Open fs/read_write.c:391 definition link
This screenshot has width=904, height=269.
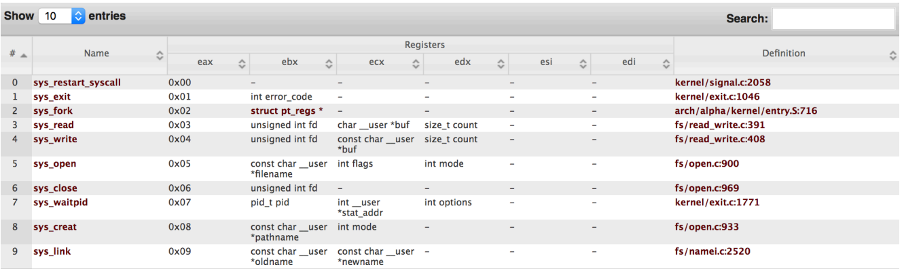pyautogui.click(x=720, y=125)
